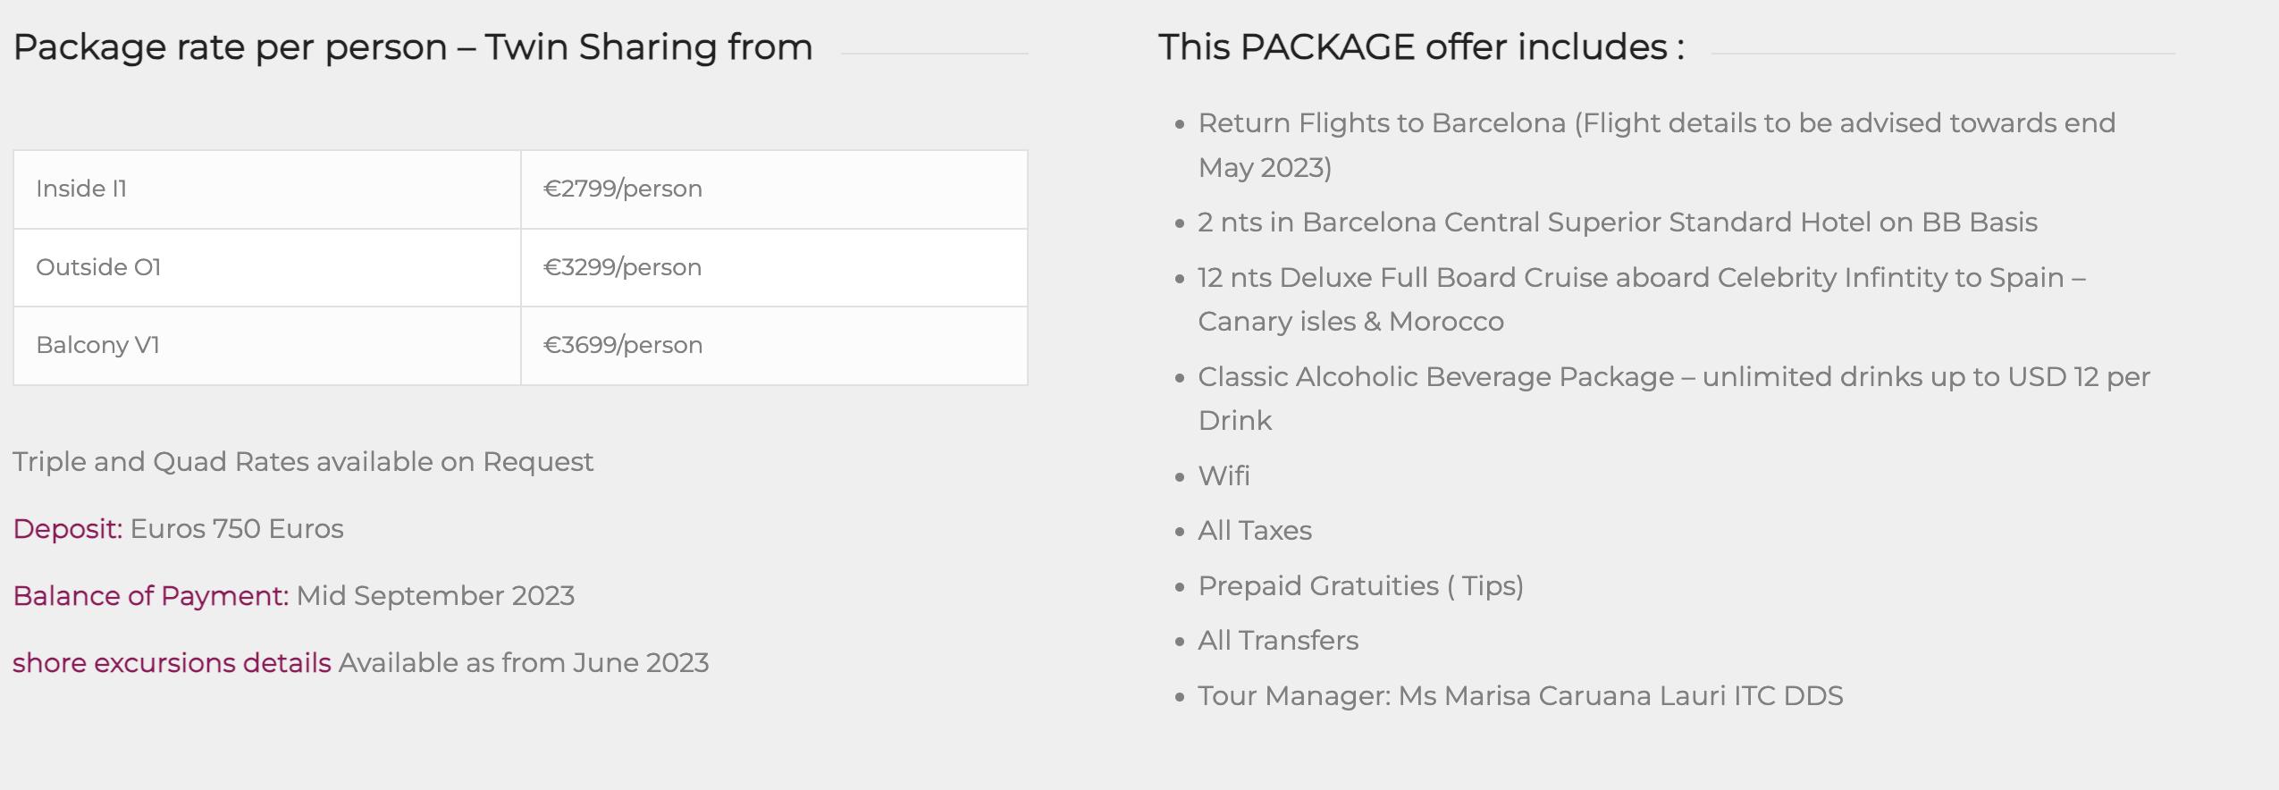
Task: Select the €3299/person price cell
Action: pyautogui.click(x=774, y=268)
